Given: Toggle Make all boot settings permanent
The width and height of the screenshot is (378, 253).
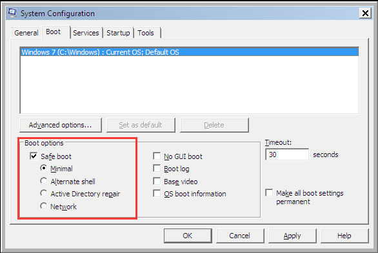Looking at the screenshot, I should point(269,193).
